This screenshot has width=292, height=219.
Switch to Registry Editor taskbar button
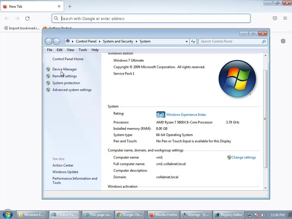coord(229,215)
